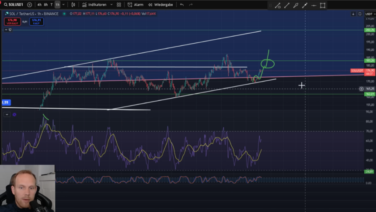Click the add symbol plus icon

29,5
